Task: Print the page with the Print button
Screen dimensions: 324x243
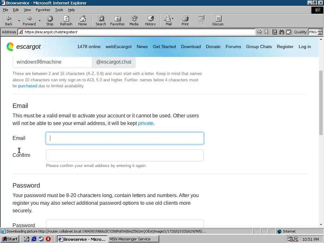Action: point(185,21)
